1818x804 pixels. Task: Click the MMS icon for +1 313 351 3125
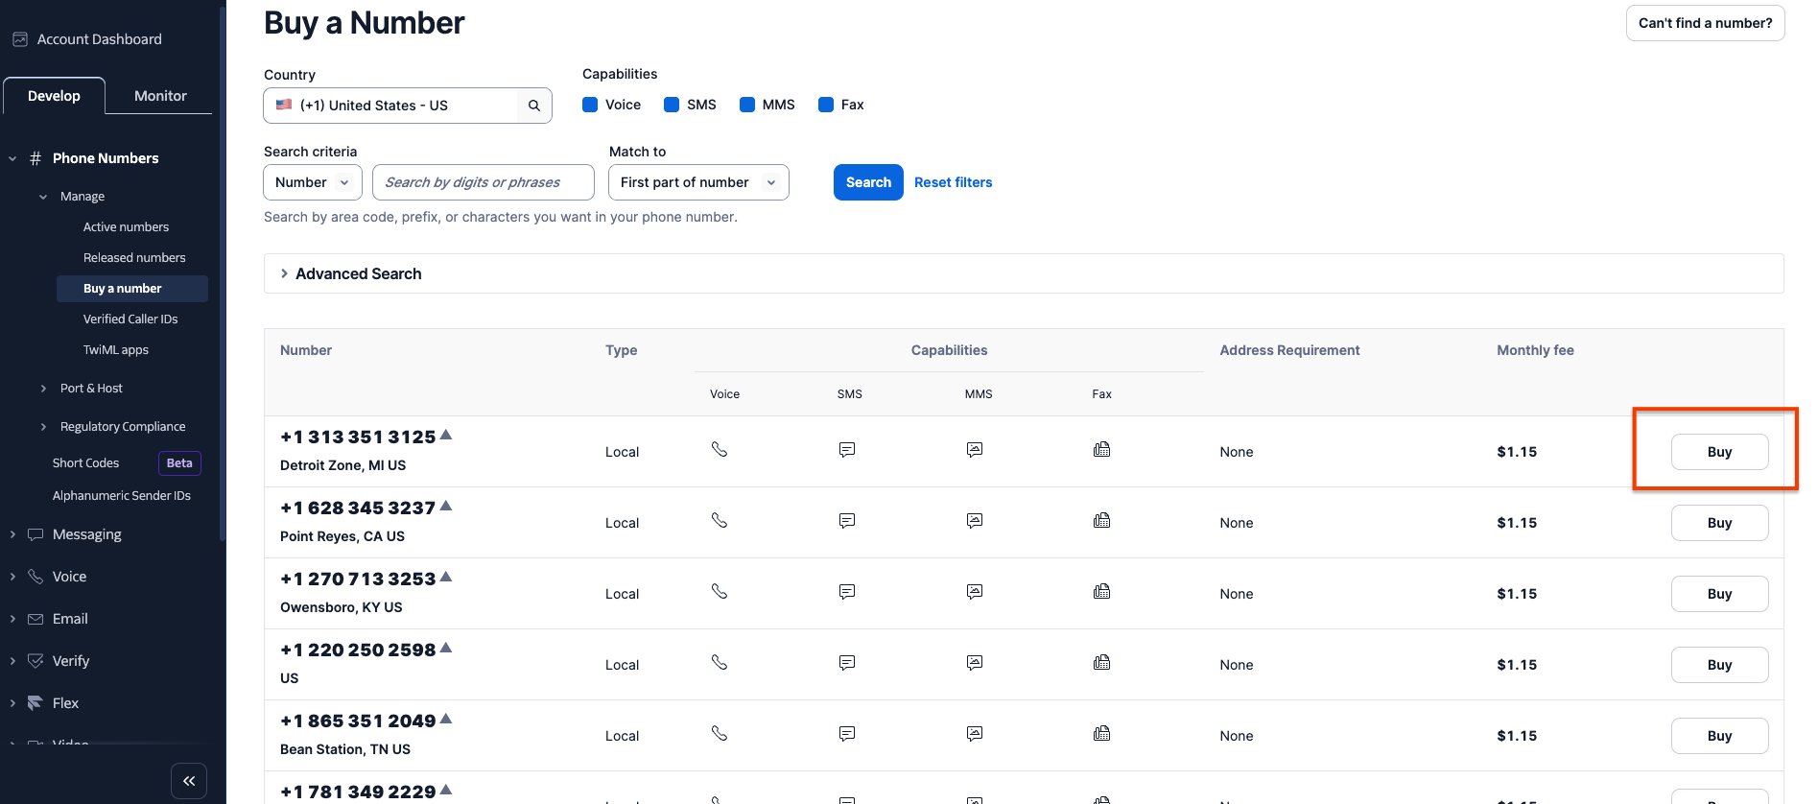(x=975, y=449)
